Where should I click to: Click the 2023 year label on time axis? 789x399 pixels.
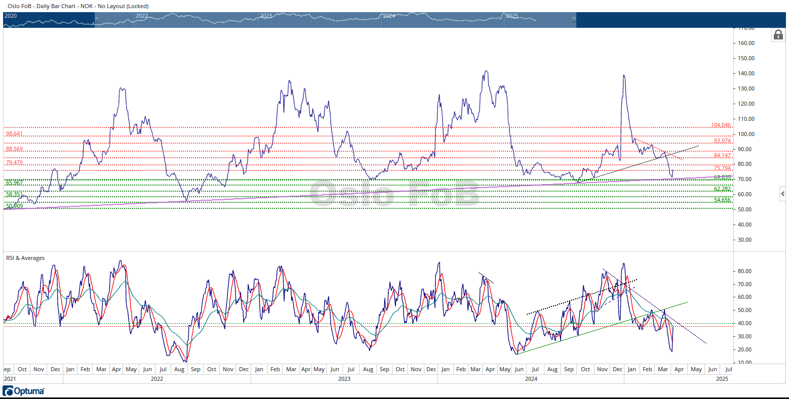coord(344,379)
